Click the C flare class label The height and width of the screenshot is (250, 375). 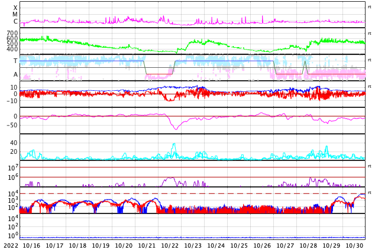click(15, 21)
